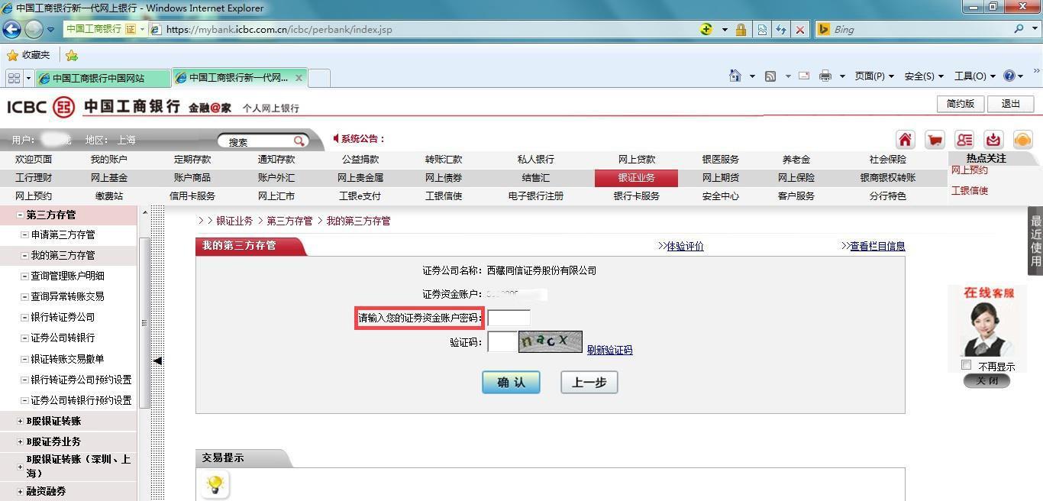Open the 查看栏目信息 link
This screenshot has height=501, width=1043.
[x=877, y=246]
